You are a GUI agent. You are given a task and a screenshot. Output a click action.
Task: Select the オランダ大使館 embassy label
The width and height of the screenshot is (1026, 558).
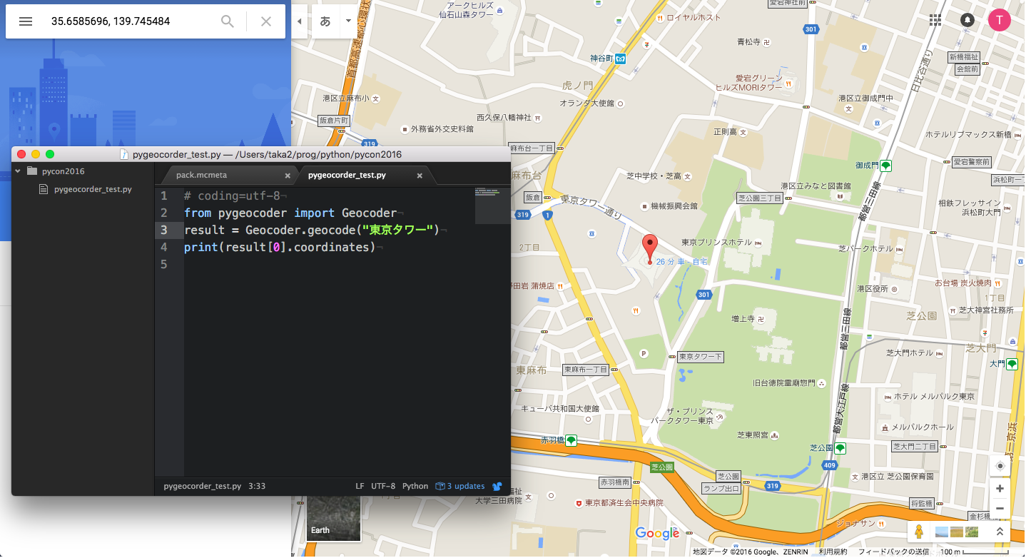tap(586, 103)
